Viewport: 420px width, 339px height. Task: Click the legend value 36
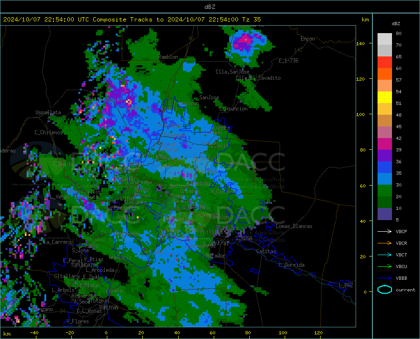399,162
